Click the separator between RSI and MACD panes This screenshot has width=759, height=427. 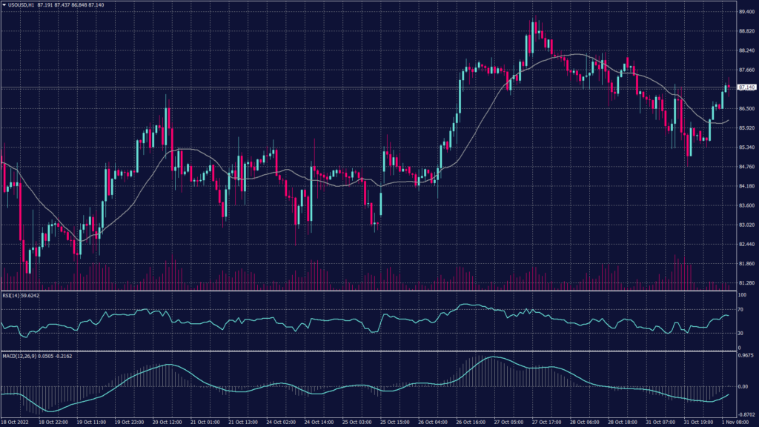coord(371,351)
